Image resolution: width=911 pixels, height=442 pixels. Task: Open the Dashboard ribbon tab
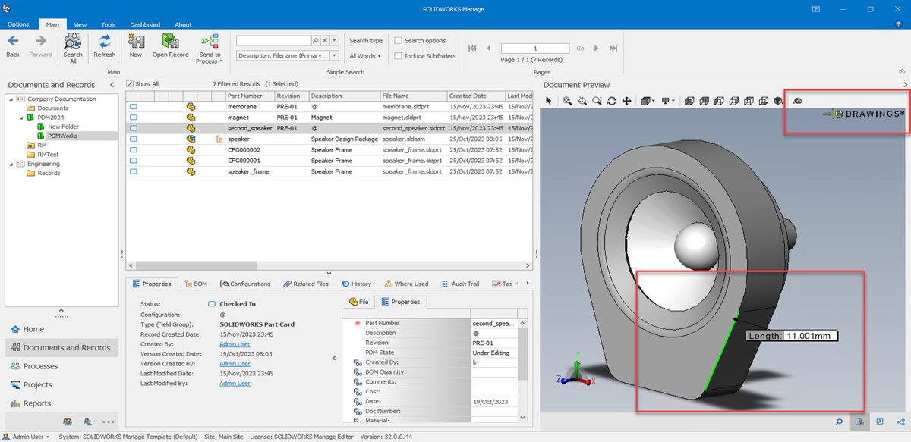(x=145, y=24)
